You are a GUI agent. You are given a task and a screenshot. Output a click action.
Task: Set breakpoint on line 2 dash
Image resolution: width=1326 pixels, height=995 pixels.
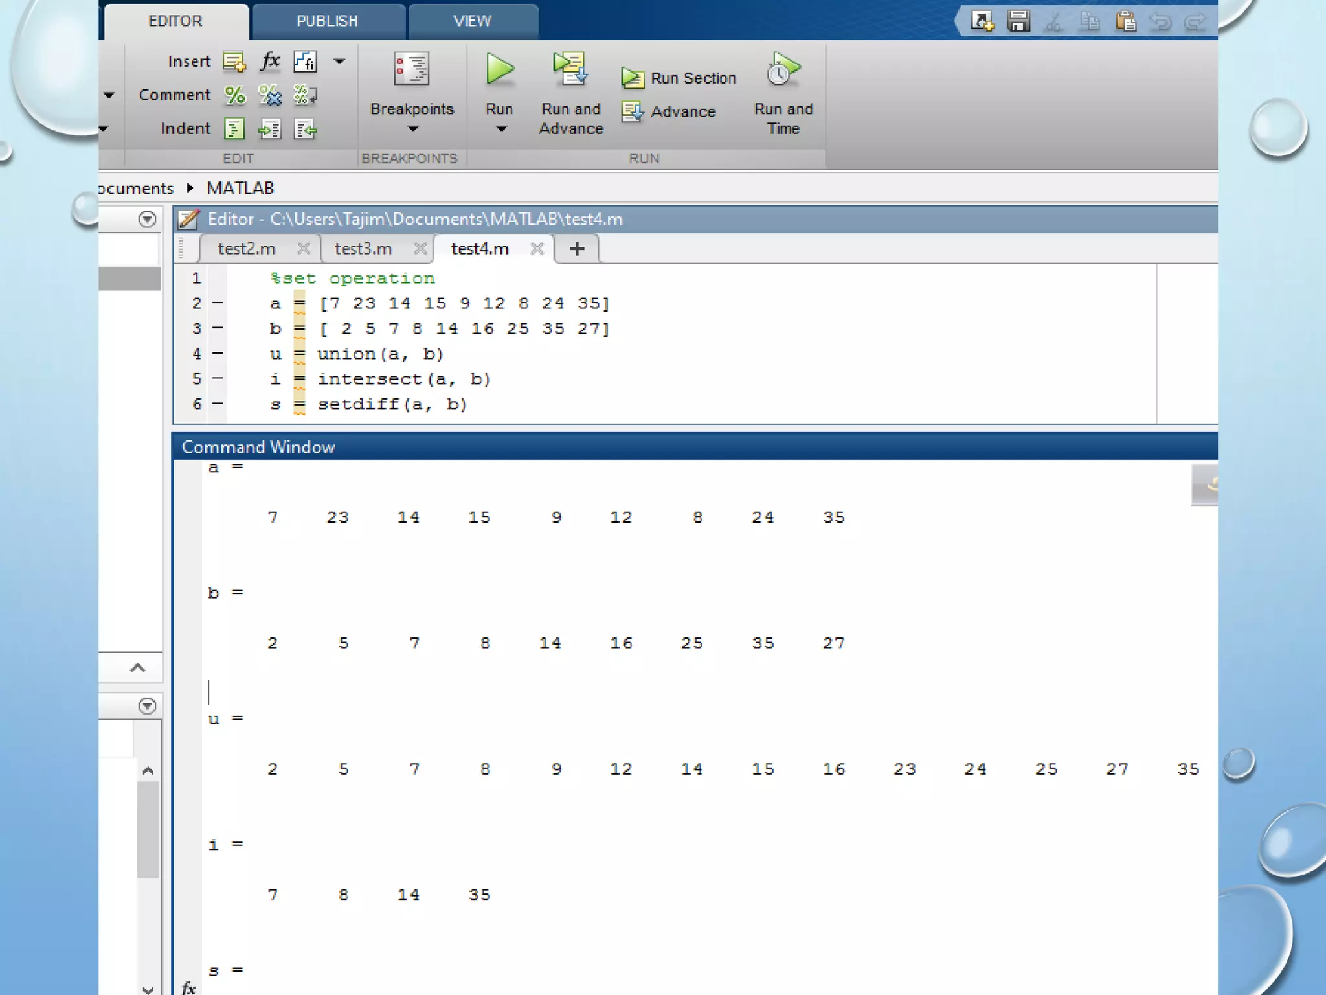tap(218, 303)
